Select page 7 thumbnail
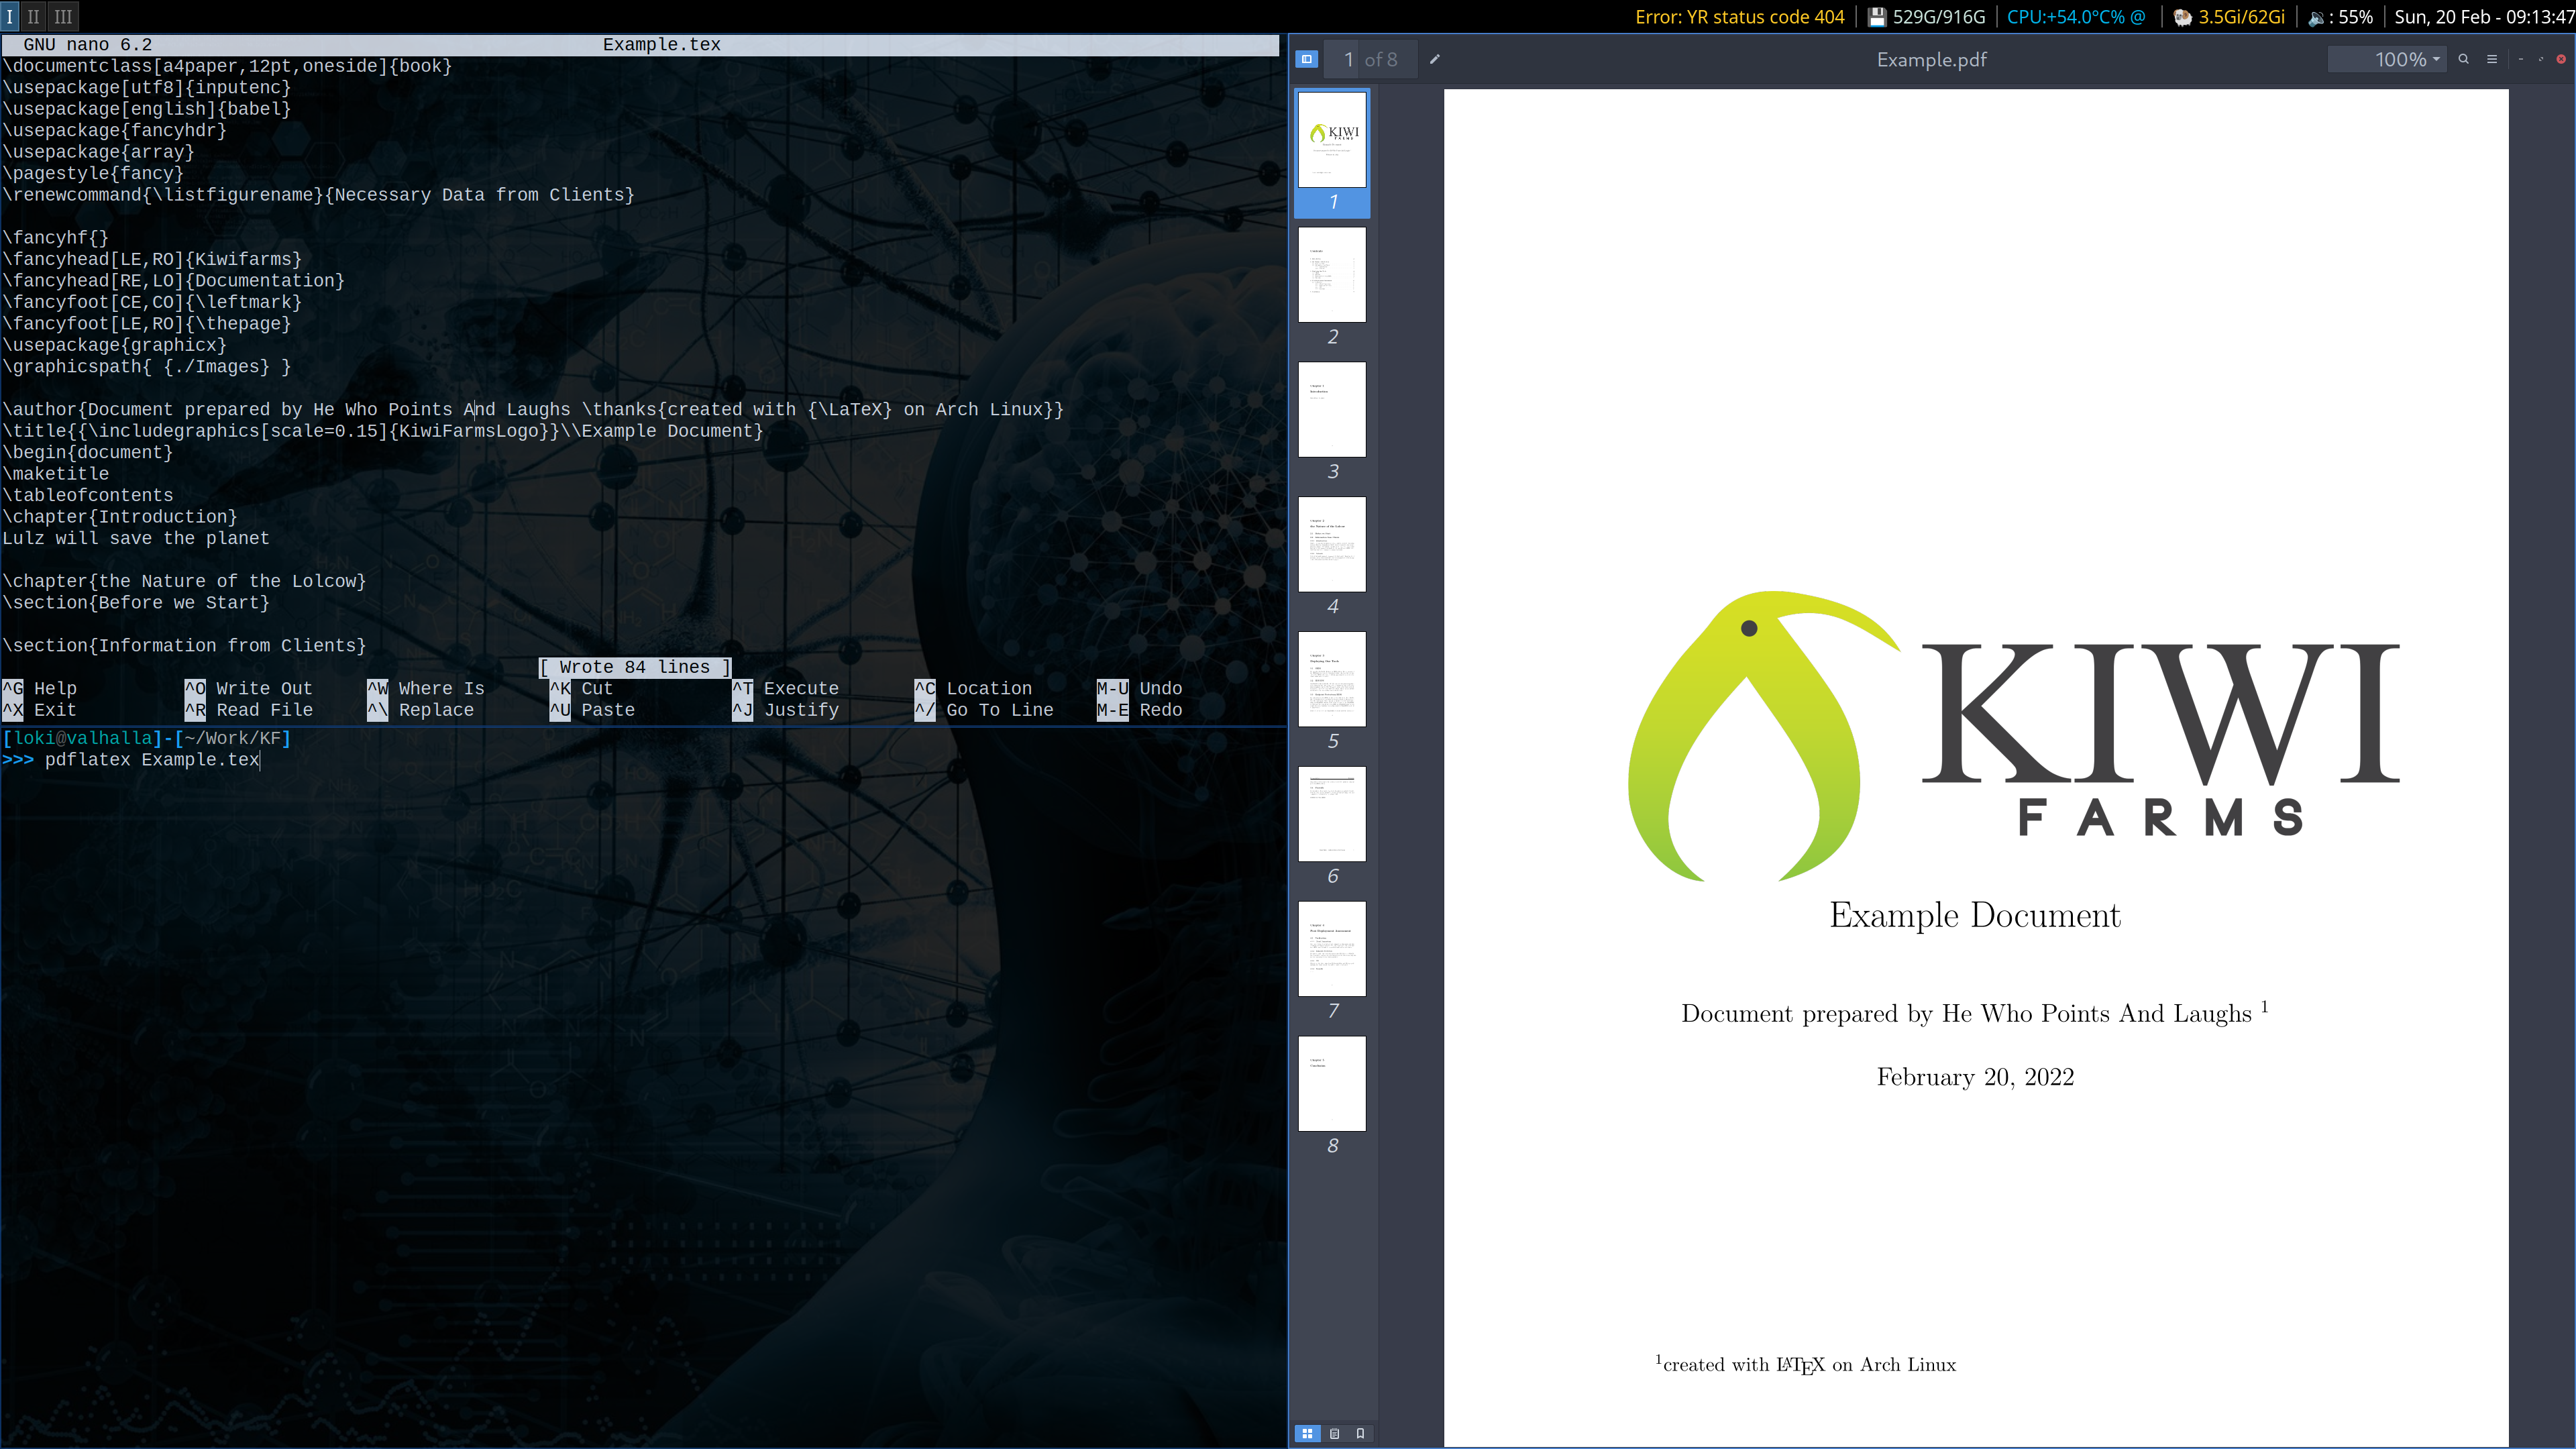The width and height of the screenshot is (2576, 1449). [x=1332, y=949]
